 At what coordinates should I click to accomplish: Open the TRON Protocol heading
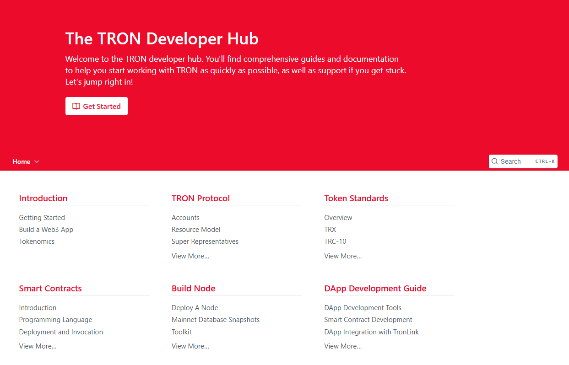(201, 198)
